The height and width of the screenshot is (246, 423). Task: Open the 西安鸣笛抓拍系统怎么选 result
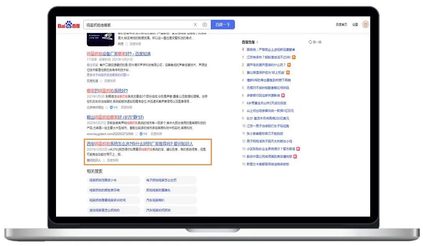coord(139,144)
